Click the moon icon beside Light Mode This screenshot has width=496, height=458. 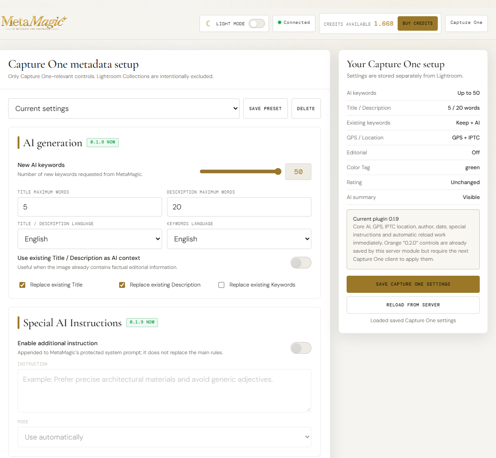(x=208, y=24)
